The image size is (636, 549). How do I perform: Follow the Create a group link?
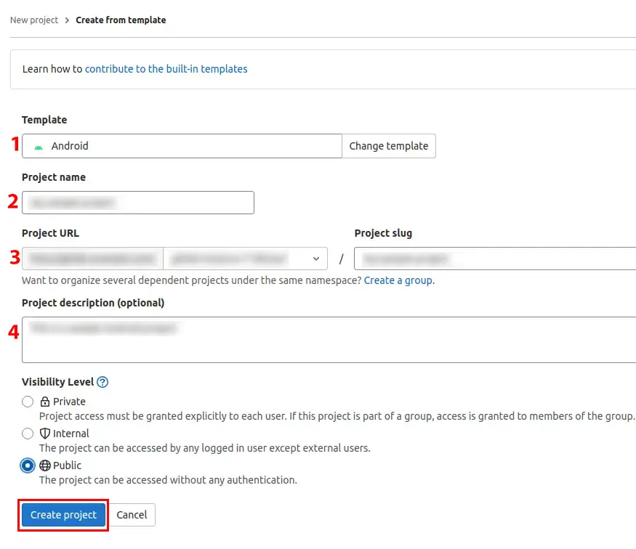click(x=398, y=280)
